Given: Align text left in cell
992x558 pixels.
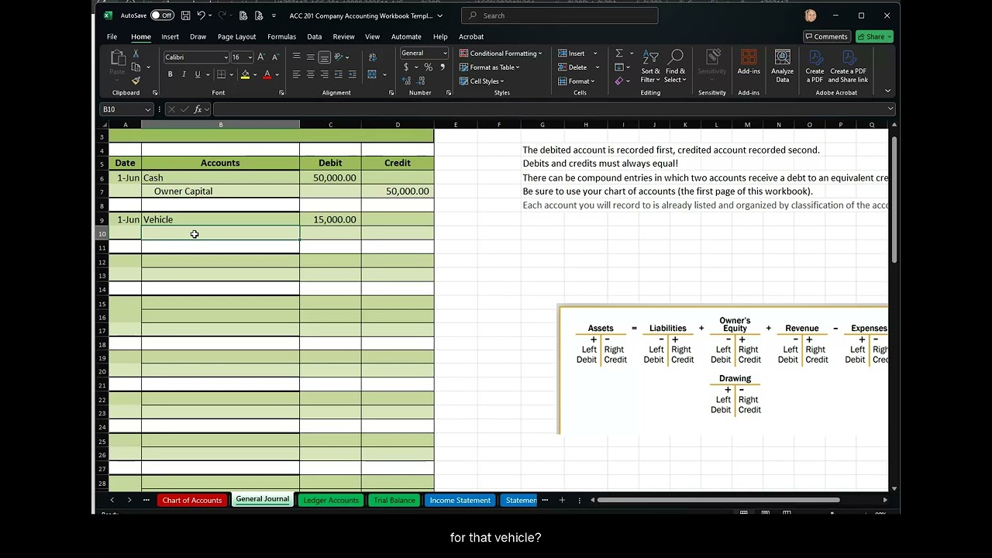Looking at the screenshot, I should [296, 74].
